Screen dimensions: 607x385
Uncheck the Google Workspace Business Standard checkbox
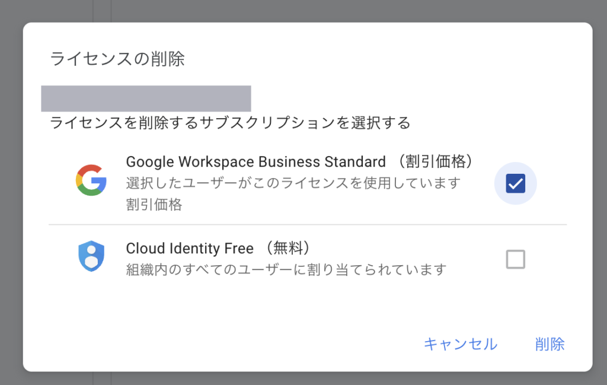pyautogui.click(x=515, y=183)
